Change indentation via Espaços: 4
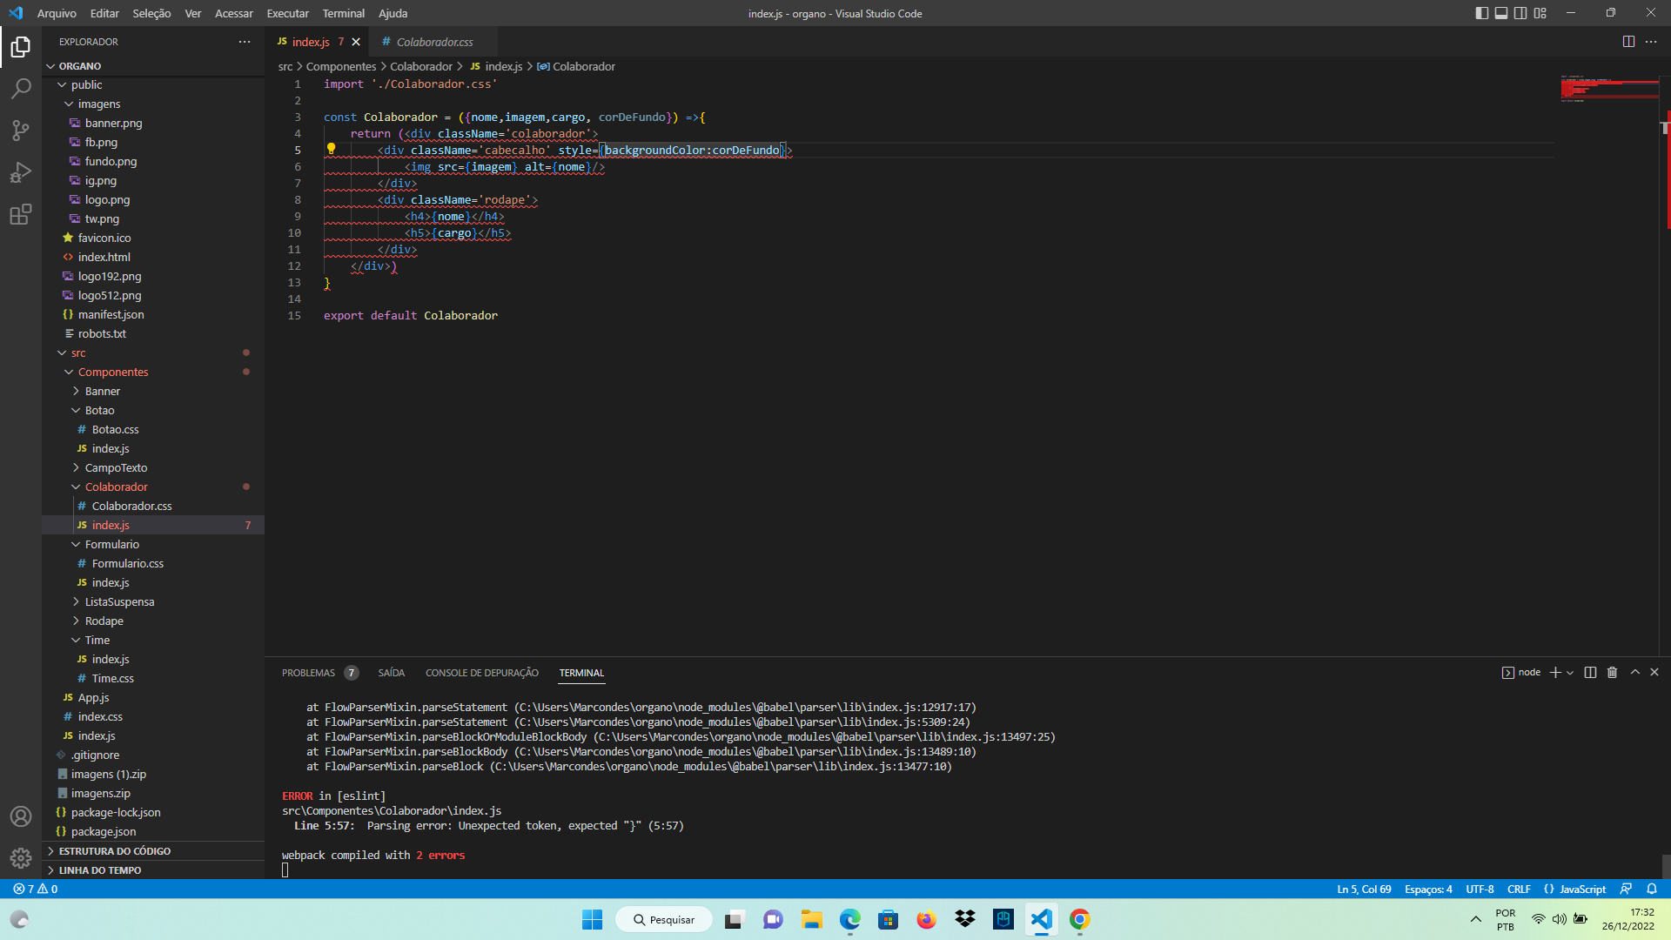Screen dimensions: 1671x940 [x=1428, y=890]
